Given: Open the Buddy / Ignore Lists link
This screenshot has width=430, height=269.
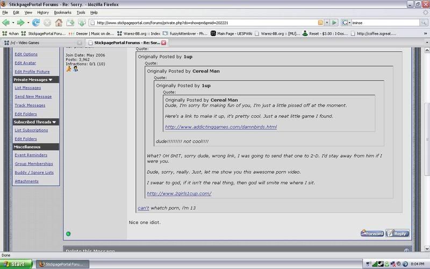Looking at the screenshot, I should [34, 173].
